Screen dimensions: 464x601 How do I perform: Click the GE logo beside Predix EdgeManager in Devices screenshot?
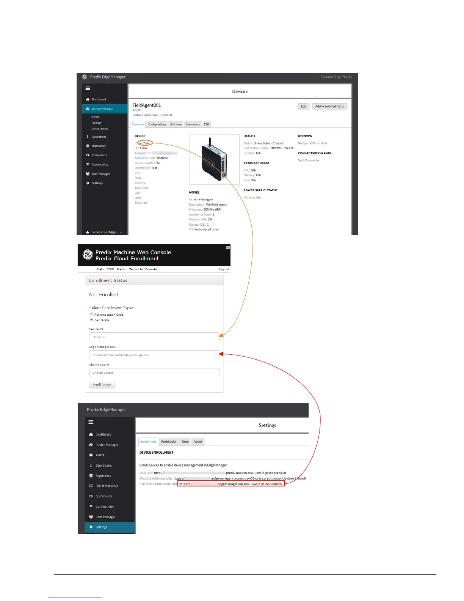click(85, 77)
